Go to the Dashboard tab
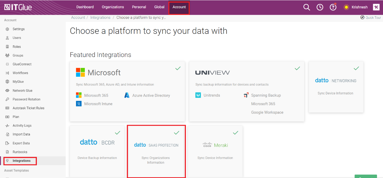The image size is (383, 178). click(85, 7)
